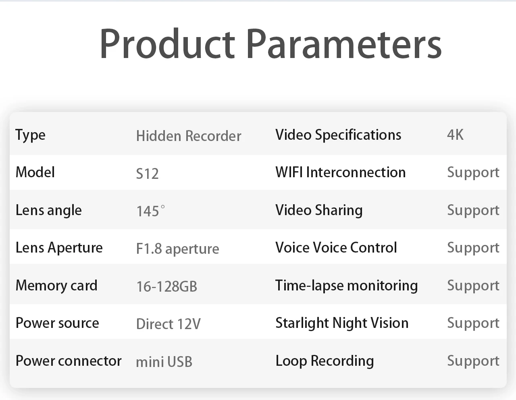Select the Memory card label
516x400 pixels.
56,286
